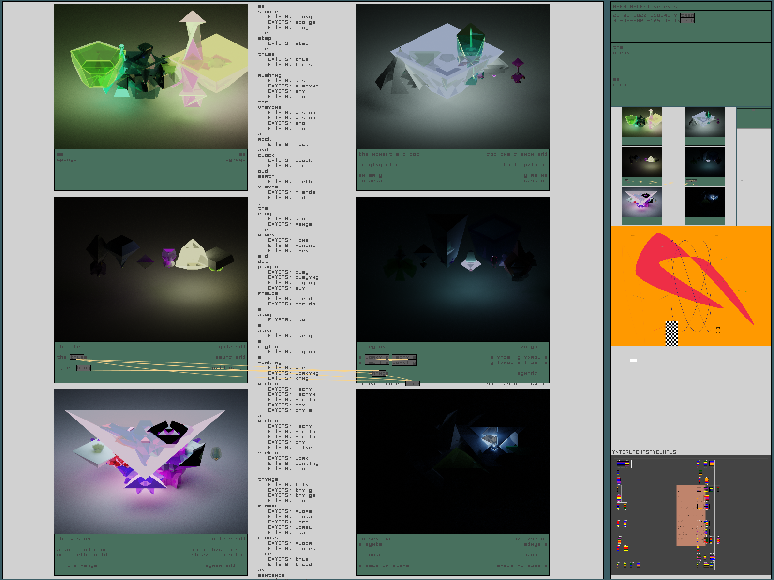Select the 30-05-2020-185046 file entry
774x580 pixels.
653,21
